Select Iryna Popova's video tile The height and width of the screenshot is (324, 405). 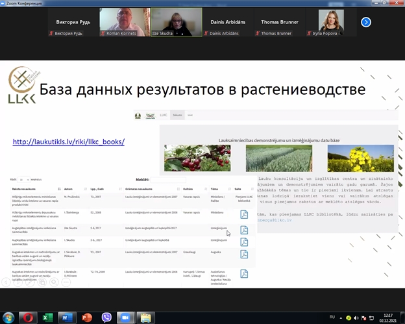pos(336,22)
